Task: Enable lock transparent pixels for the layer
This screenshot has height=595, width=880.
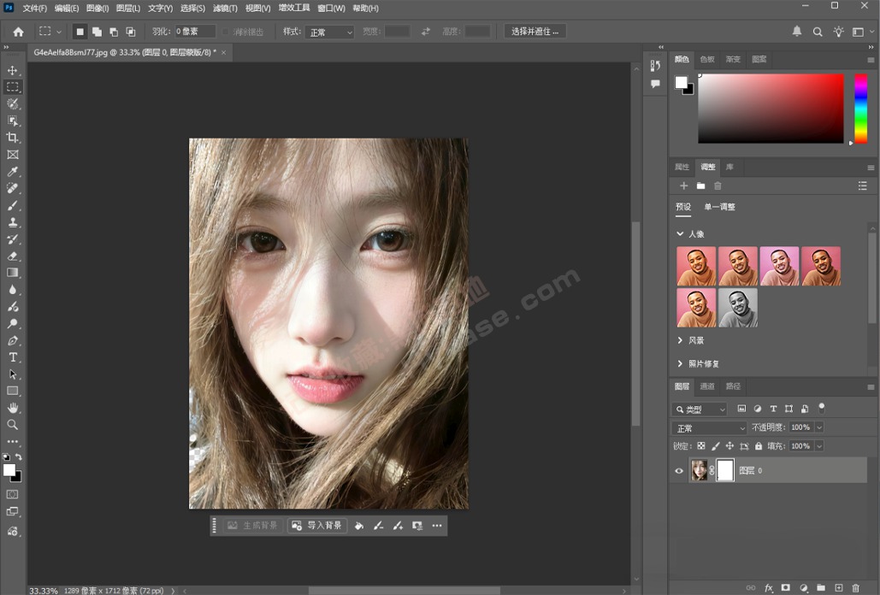Action: click(x=700, y=445)
